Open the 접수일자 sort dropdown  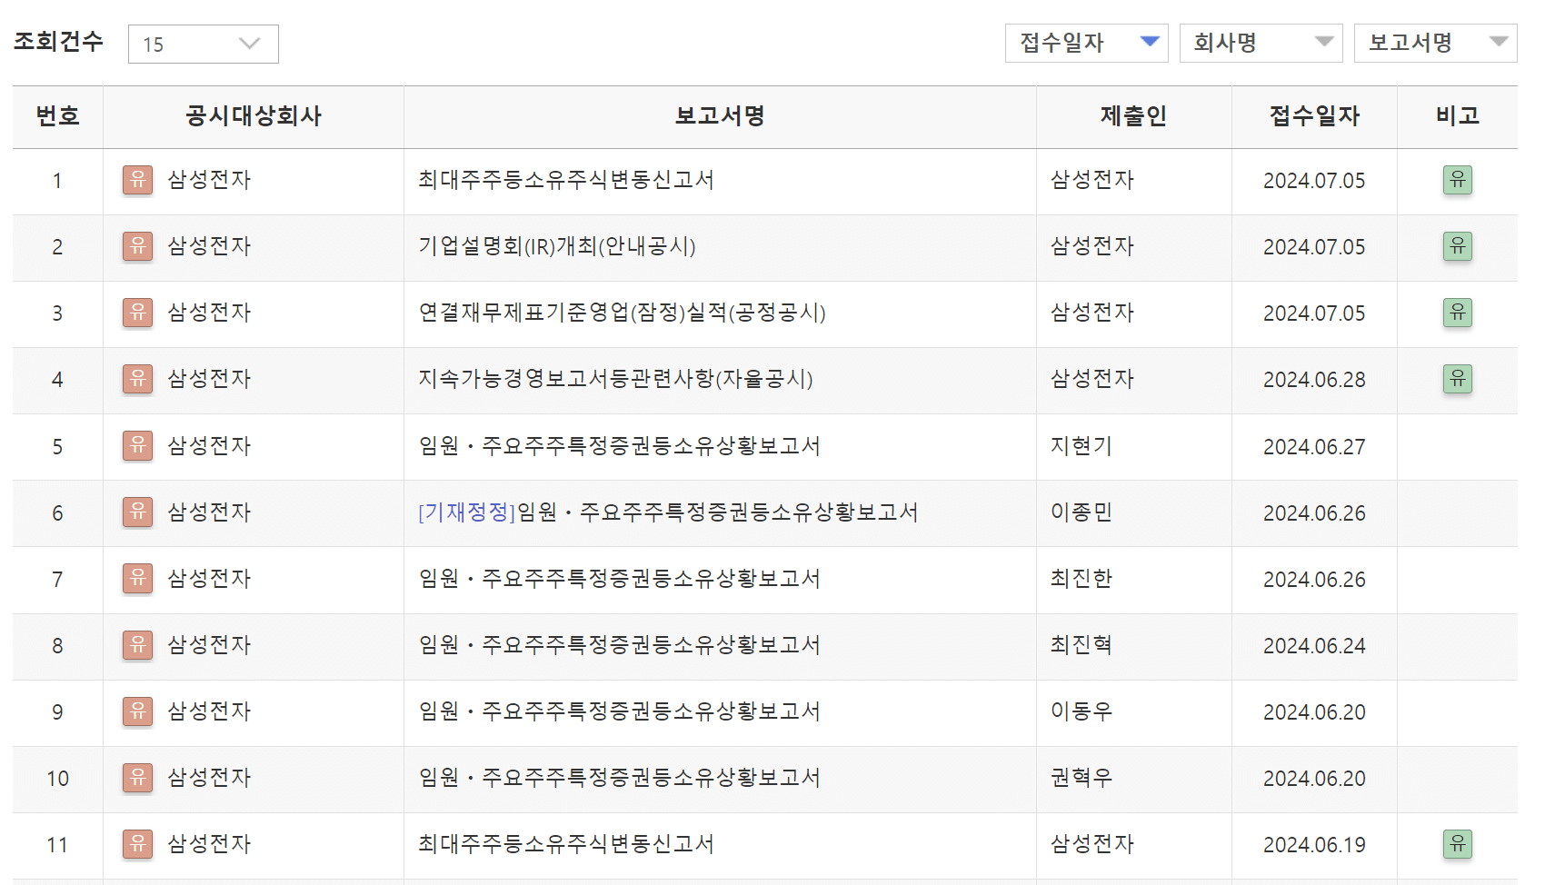tap(1086, 43)
